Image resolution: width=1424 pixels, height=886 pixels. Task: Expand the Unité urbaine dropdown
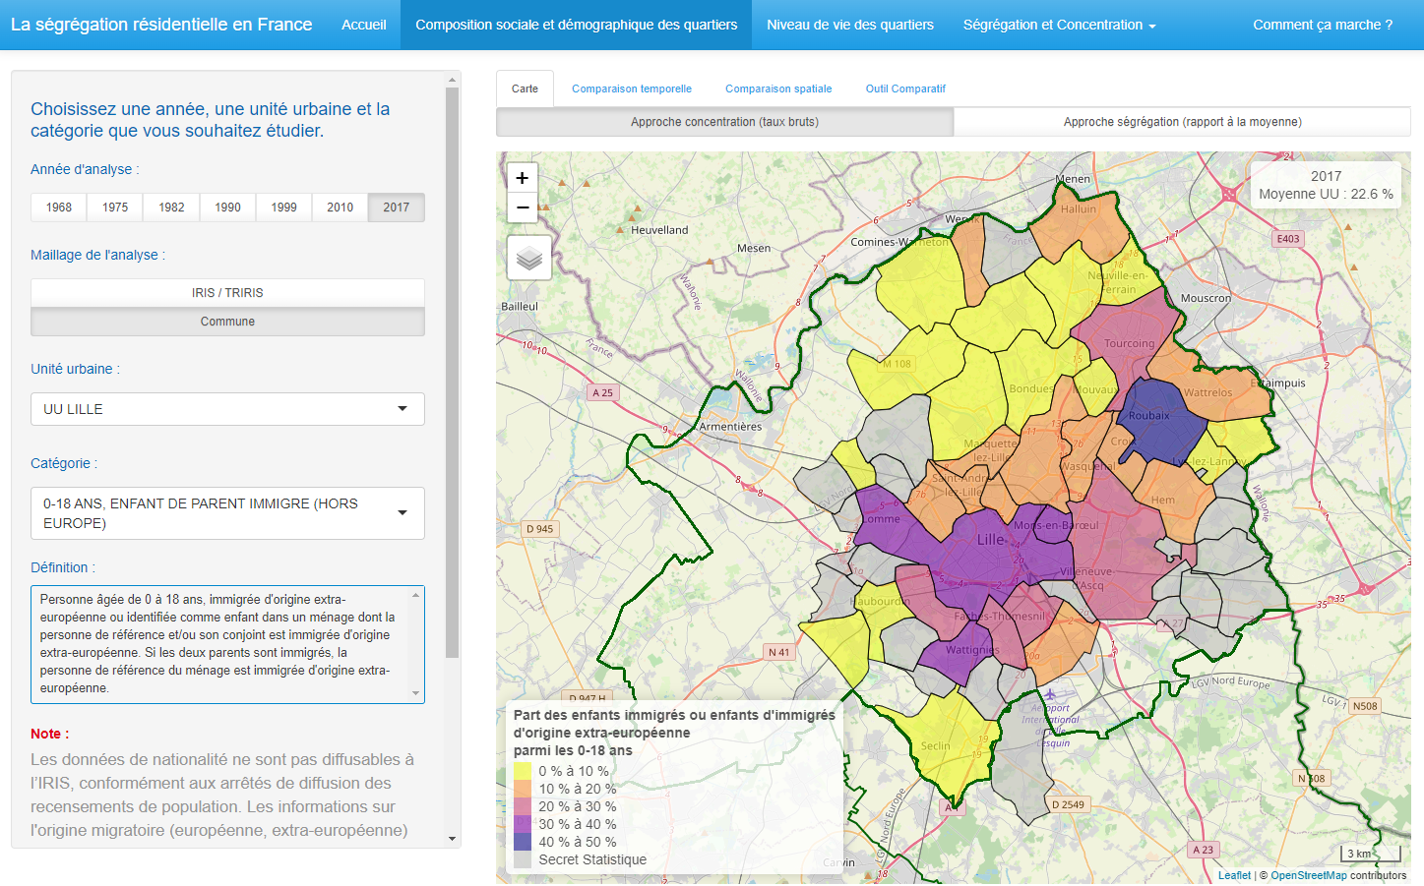coord(227,409)
